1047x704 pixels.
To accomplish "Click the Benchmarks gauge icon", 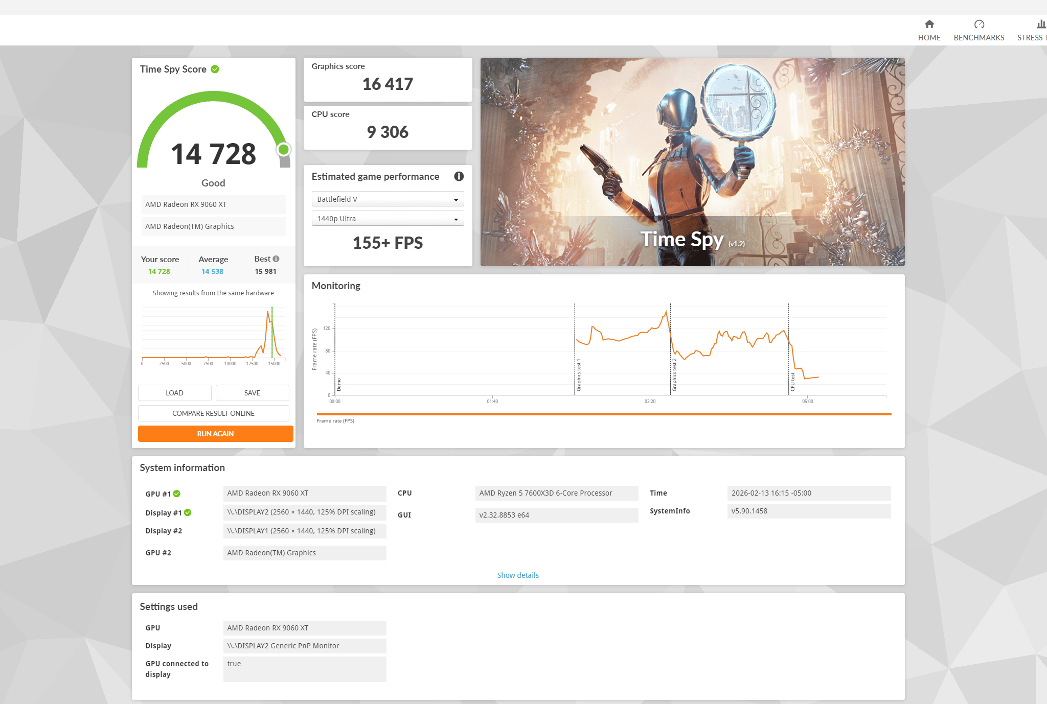I will point(979,24).
